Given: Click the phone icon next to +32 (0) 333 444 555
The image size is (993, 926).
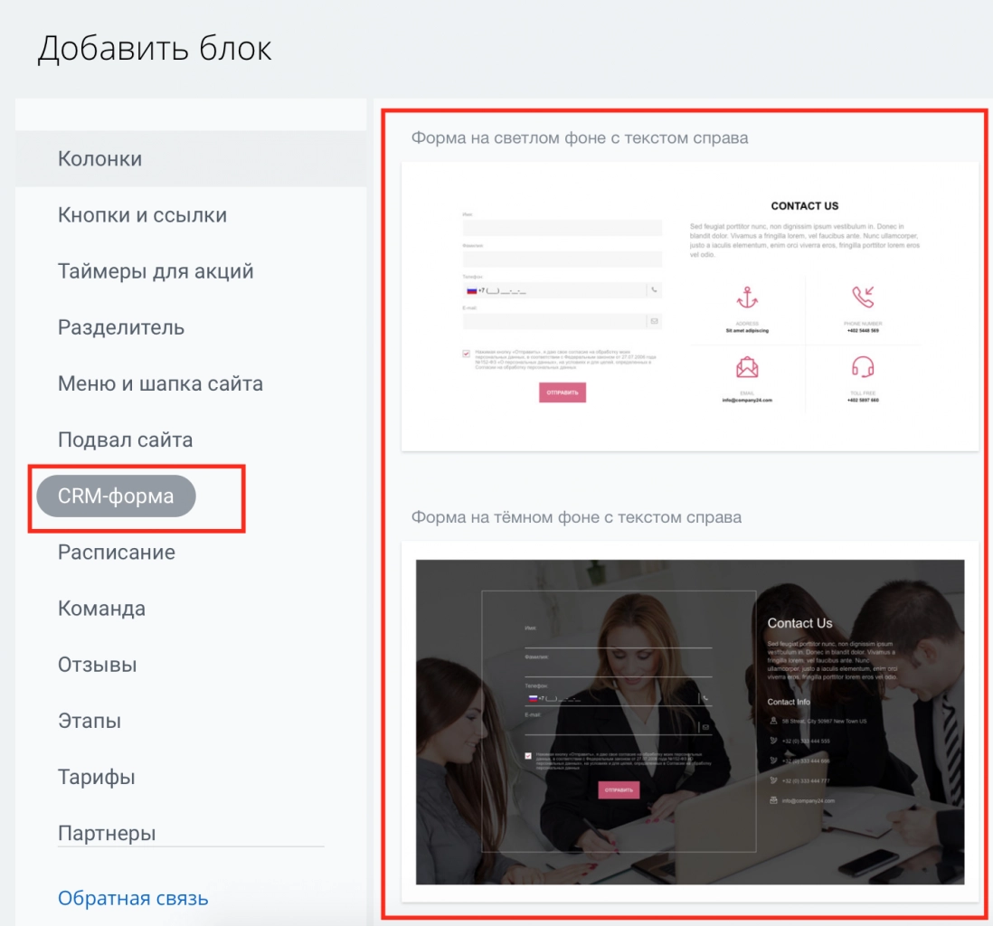Looking at the screenshot, I should [773, 741].
